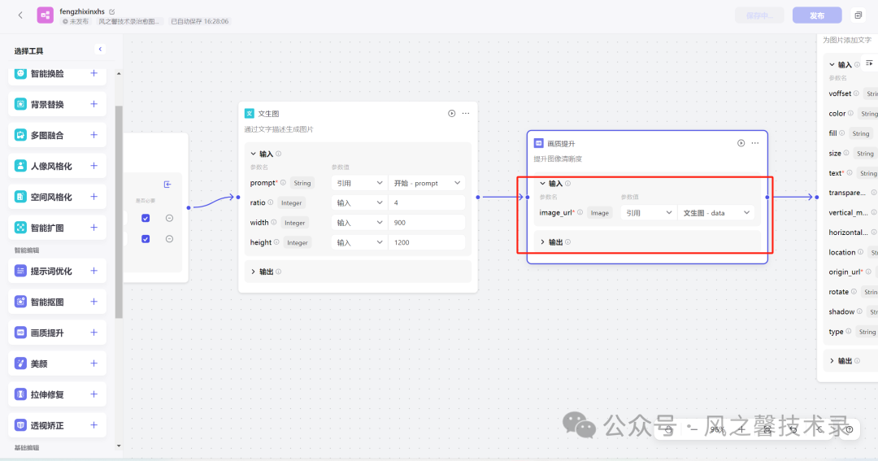
Task: Edit the fengzhixinxhs name with pencil icon
Action: pyautogui.click(x=112, y=11)
